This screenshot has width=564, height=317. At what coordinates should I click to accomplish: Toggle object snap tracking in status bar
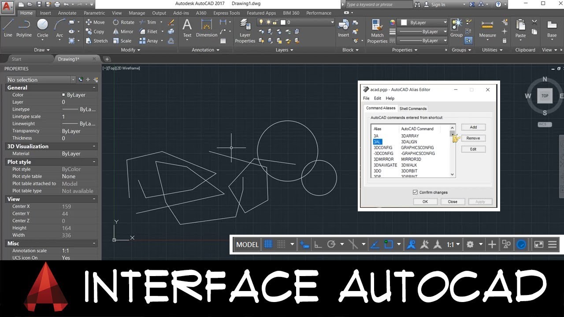coord(375,244)
